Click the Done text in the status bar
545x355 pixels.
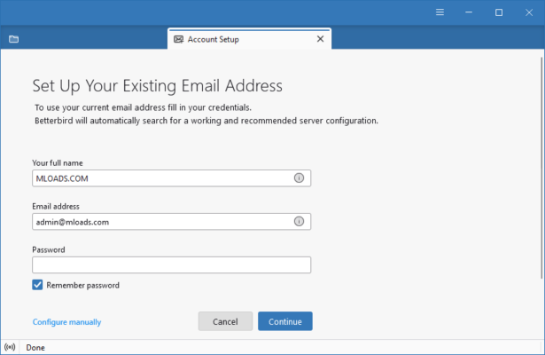pyautogui.click(x=35, y=346)
